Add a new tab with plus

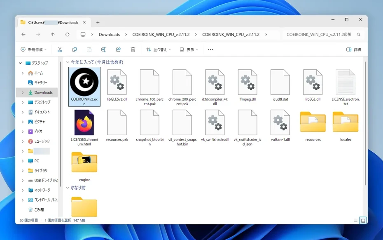(98, 23)
